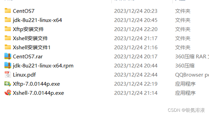
Task: Select the jdk rpm archive icon
Action: (8, 65)
